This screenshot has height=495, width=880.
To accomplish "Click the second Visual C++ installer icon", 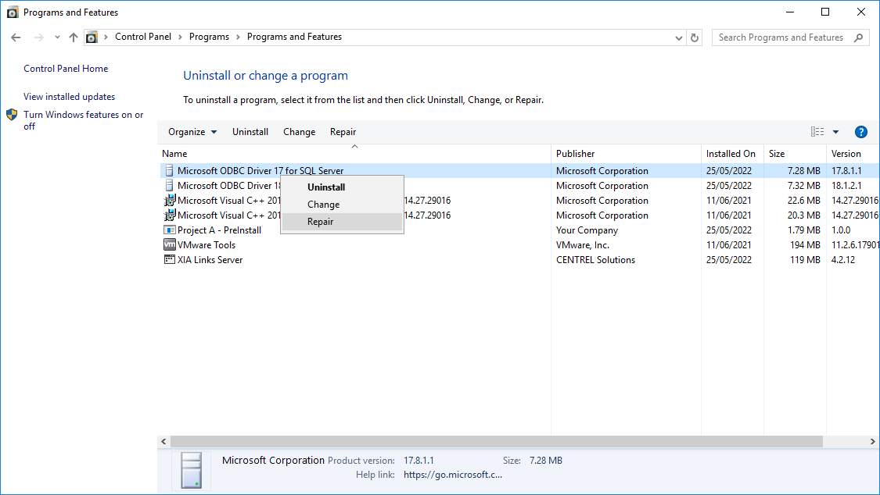I will click(169, 215).
